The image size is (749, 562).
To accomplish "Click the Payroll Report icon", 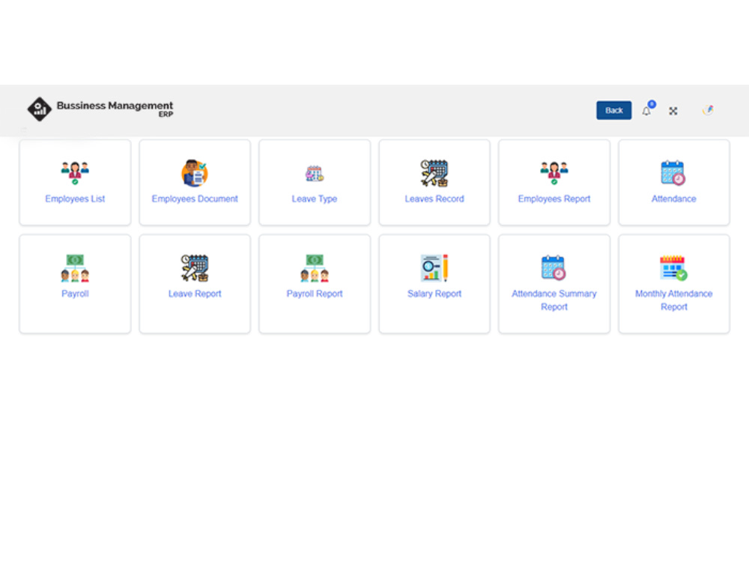I will (315, 268).
